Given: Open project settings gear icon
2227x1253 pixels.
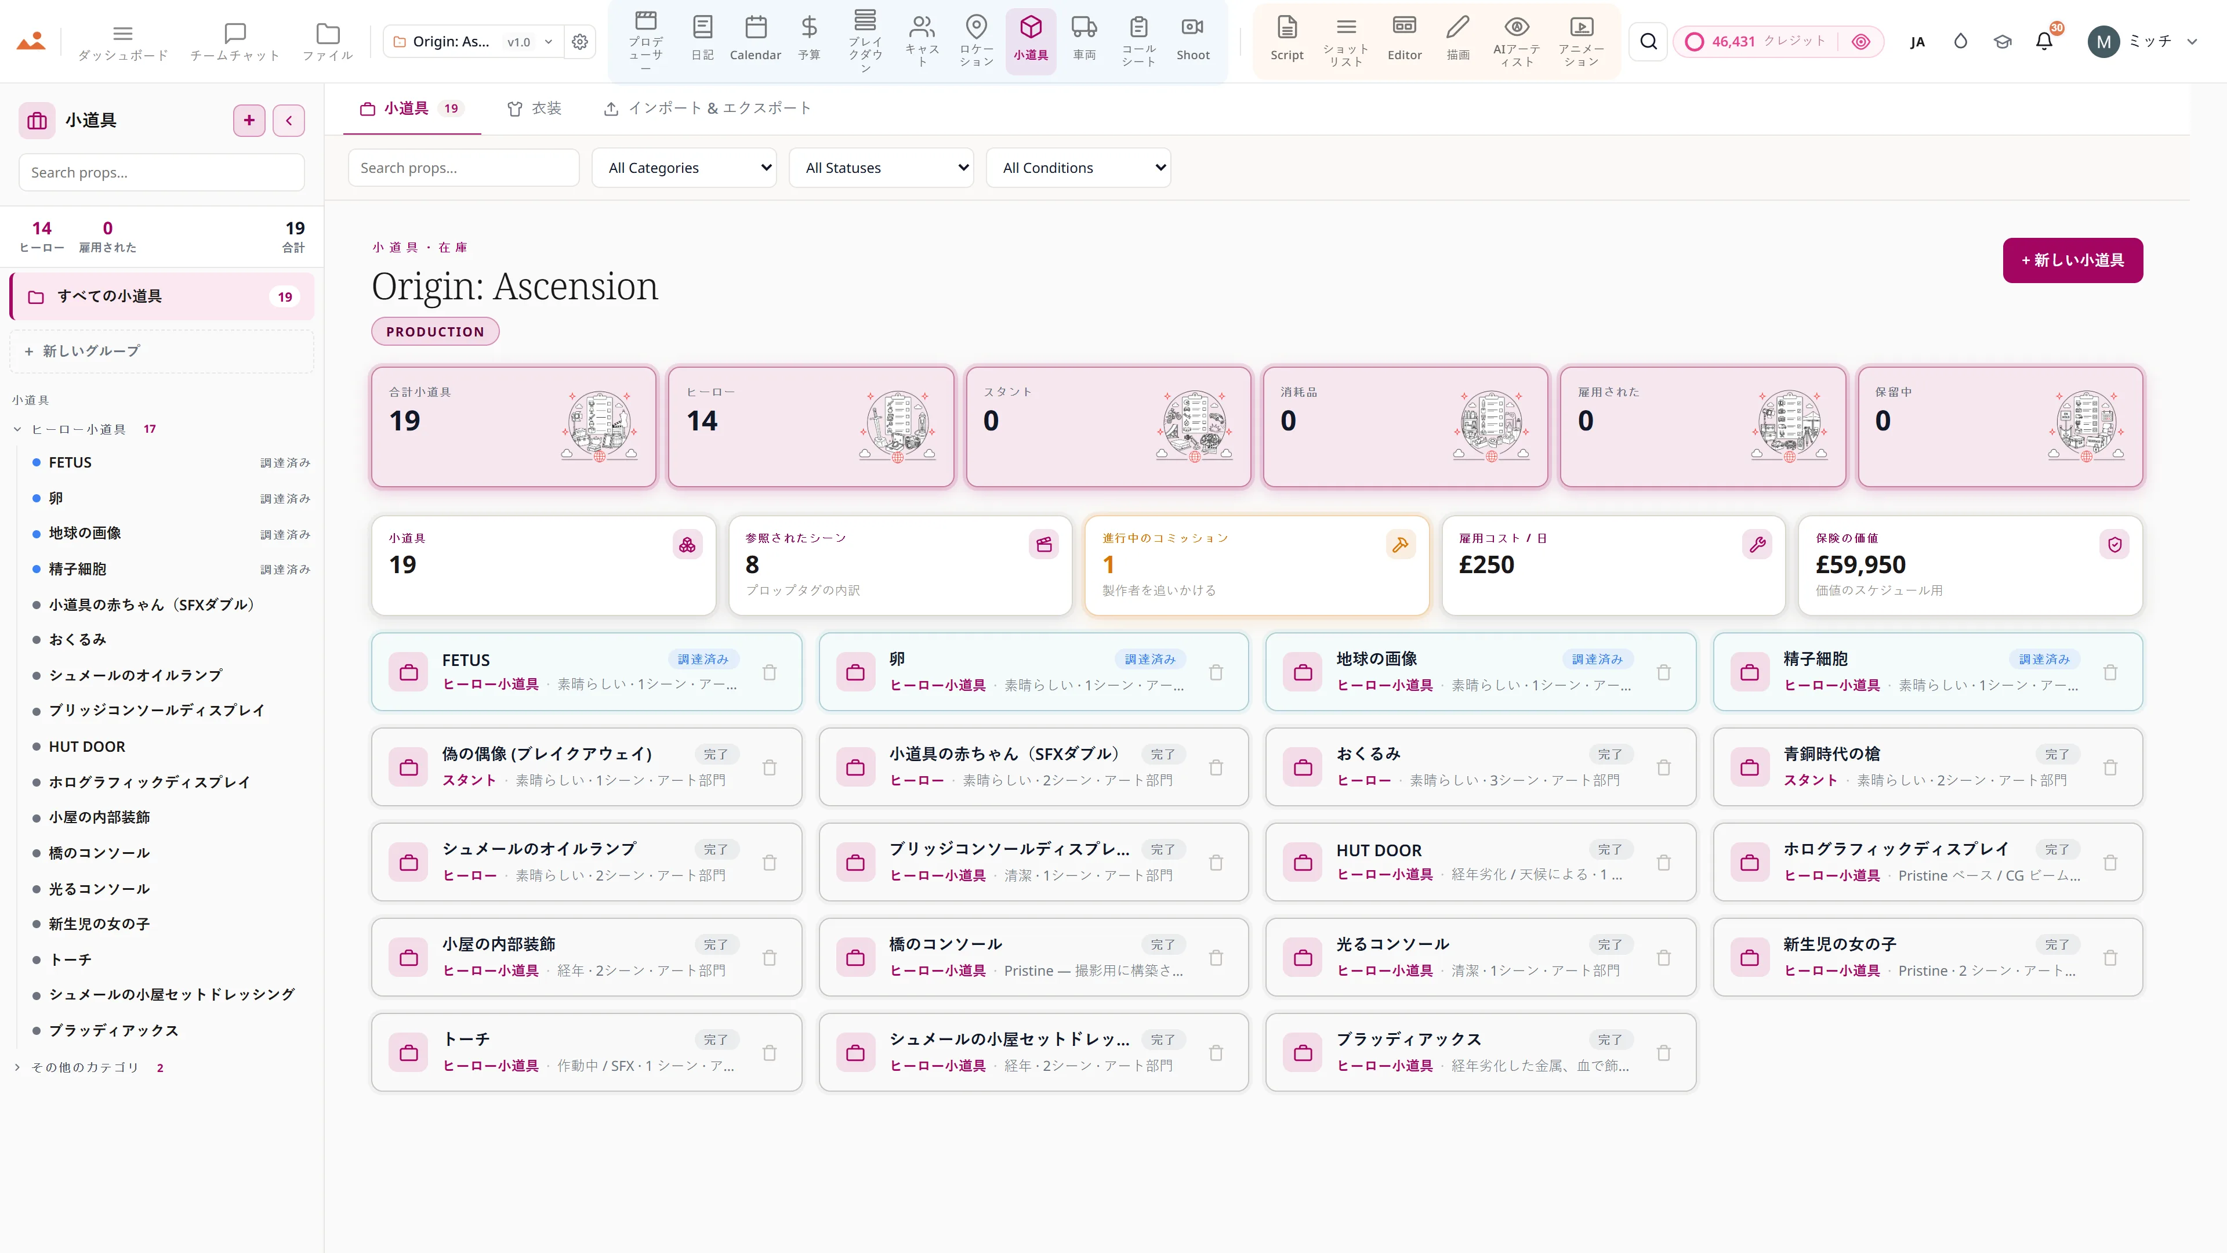Looking at the screenshot, I should [580, 42].
